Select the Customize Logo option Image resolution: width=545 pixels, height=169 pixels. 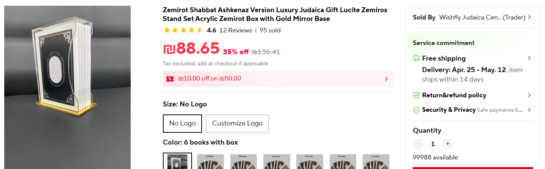(237, 123)
